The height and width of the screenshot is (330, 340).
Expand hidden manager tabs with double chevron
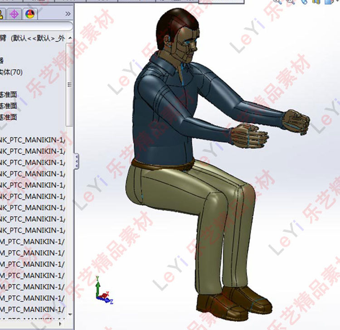pyautogui.click(x=68, y=14)
